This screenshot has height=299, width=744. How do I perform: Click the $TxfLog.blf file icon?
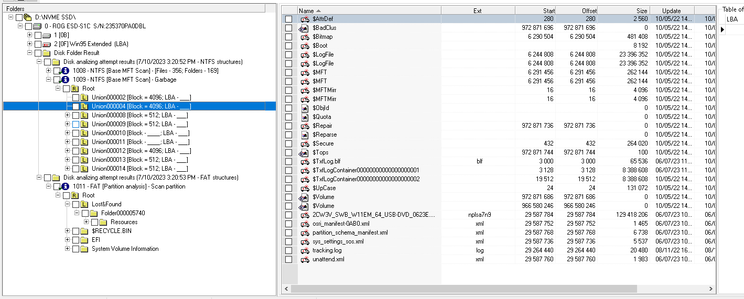click(x=305, y=161)
